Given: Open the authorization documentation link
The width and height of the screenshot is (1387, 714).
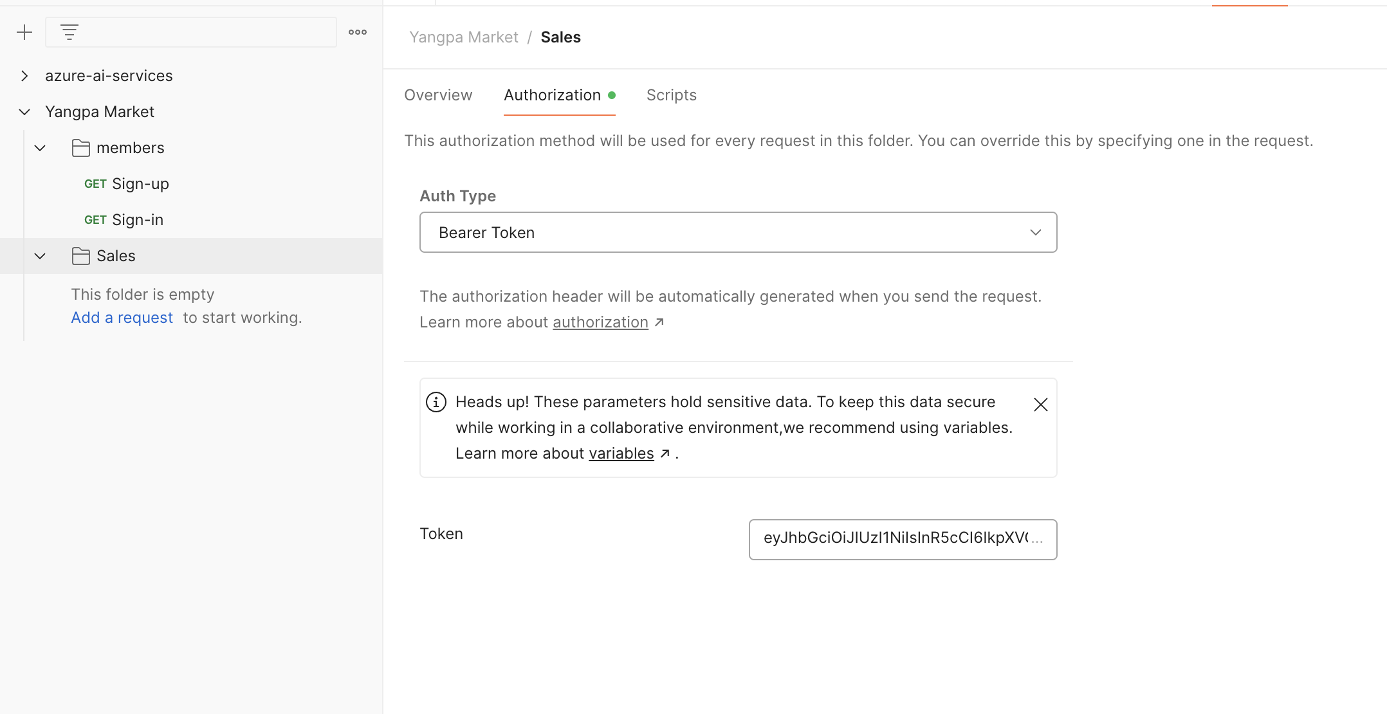Looking at the screenshot, I should (600, 322).
